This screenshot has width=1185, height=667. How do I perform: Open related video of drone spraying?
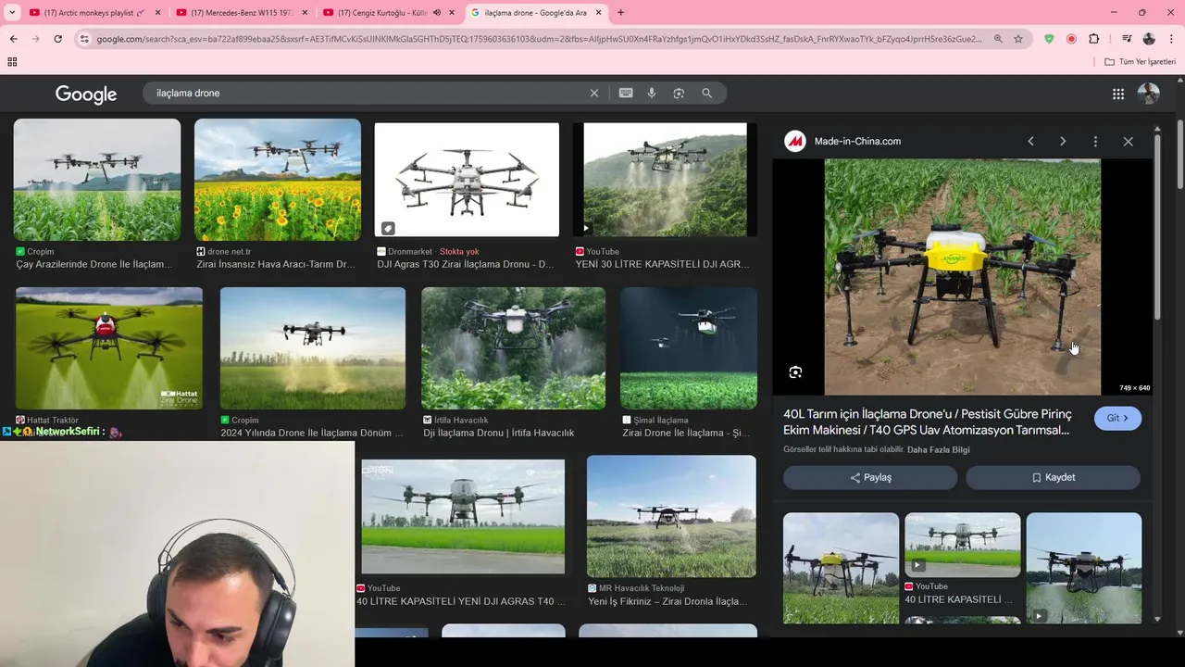(1084, 568)
